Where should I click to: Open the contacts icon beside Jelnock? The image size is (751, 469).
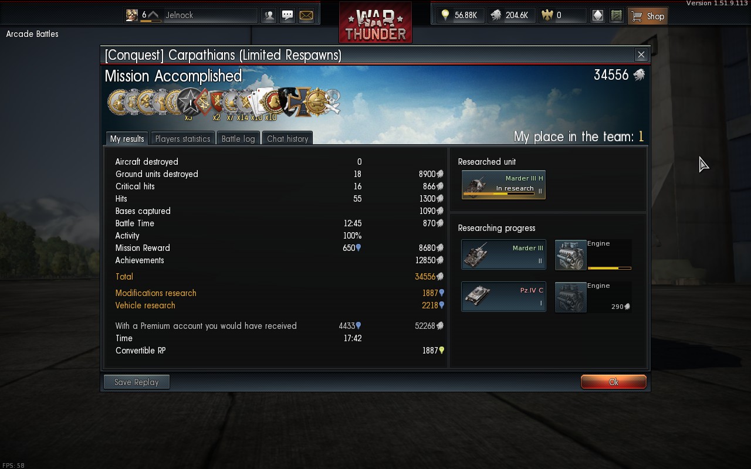[269, 15]
